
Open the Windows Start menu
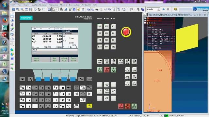[x=5, y=4]
